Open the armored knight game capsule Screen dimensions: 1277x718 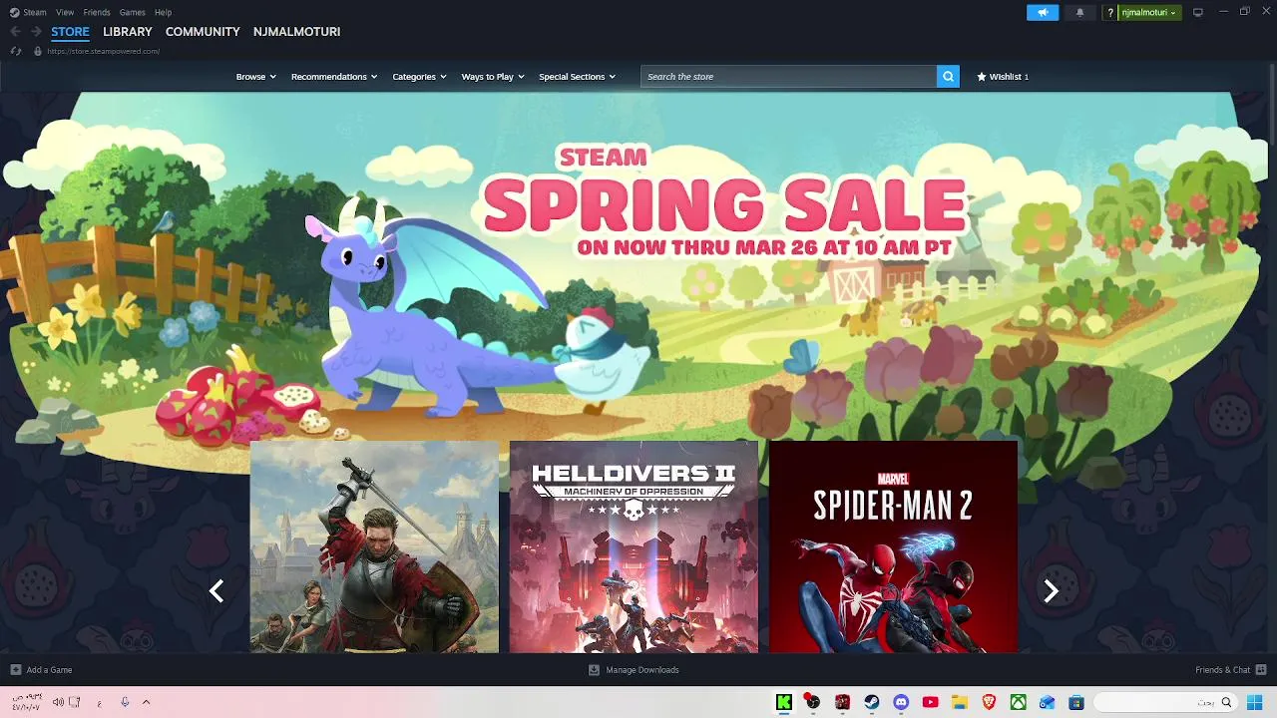[374, 546]
